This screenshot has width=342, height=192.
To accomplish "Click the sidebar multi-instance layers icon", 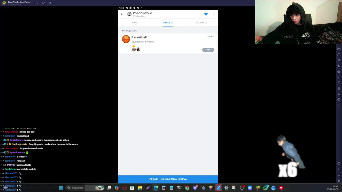I will click(x=339, y=94).
